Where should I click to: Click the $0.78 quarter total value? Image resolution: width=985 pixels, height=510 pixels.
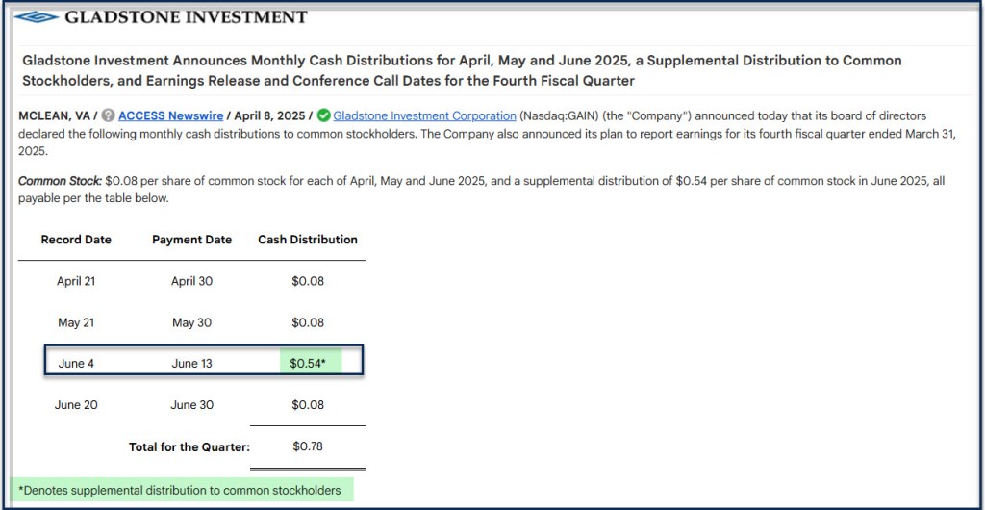click(308, 446)
